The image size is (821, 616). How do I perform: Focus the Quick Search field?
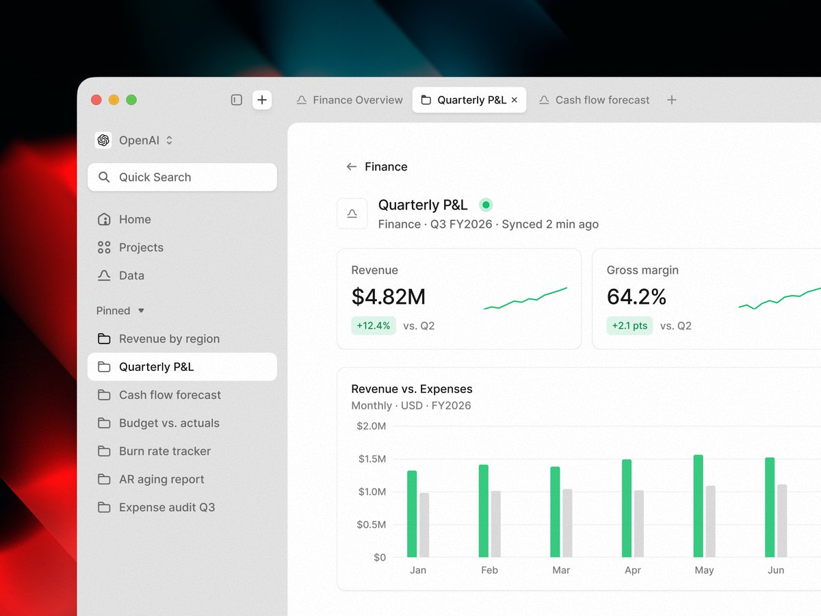pyautogui.click(x=182, y=177)
